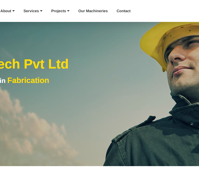Click the blank white area below the banner
Image resolution: width=199 pixels, height=175 pixels.
coord(99,171)
